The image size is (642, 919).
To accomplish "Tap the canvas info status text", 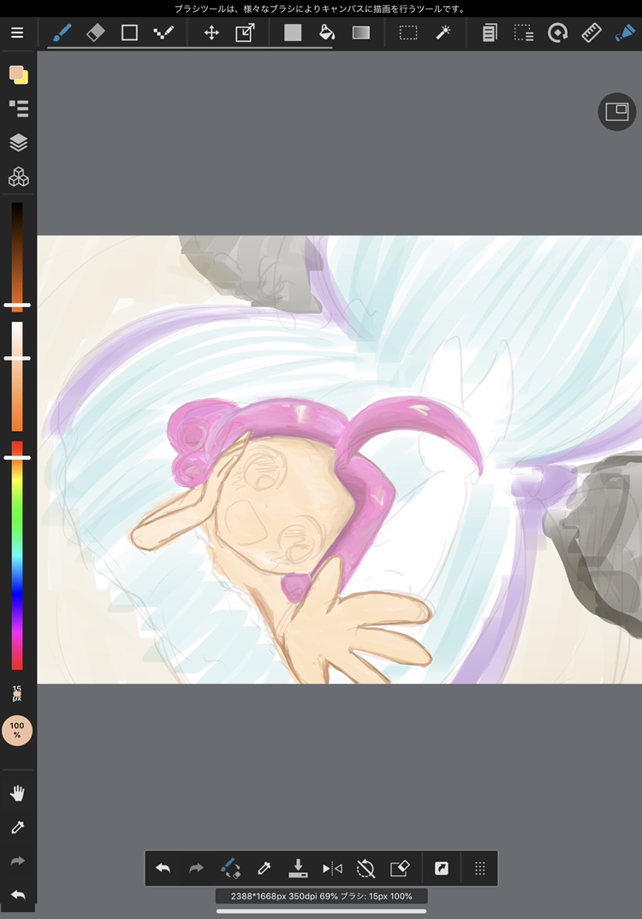I will point(321,896).
